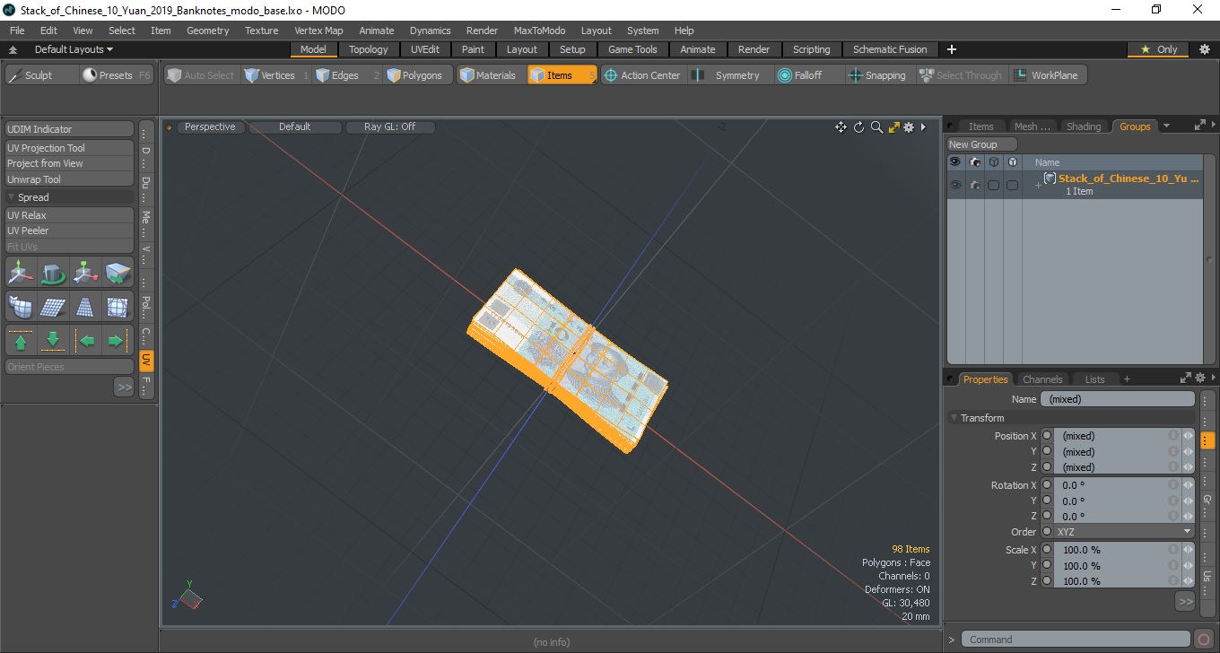Toggle Position X keyframe circle

click(1046, 436)
